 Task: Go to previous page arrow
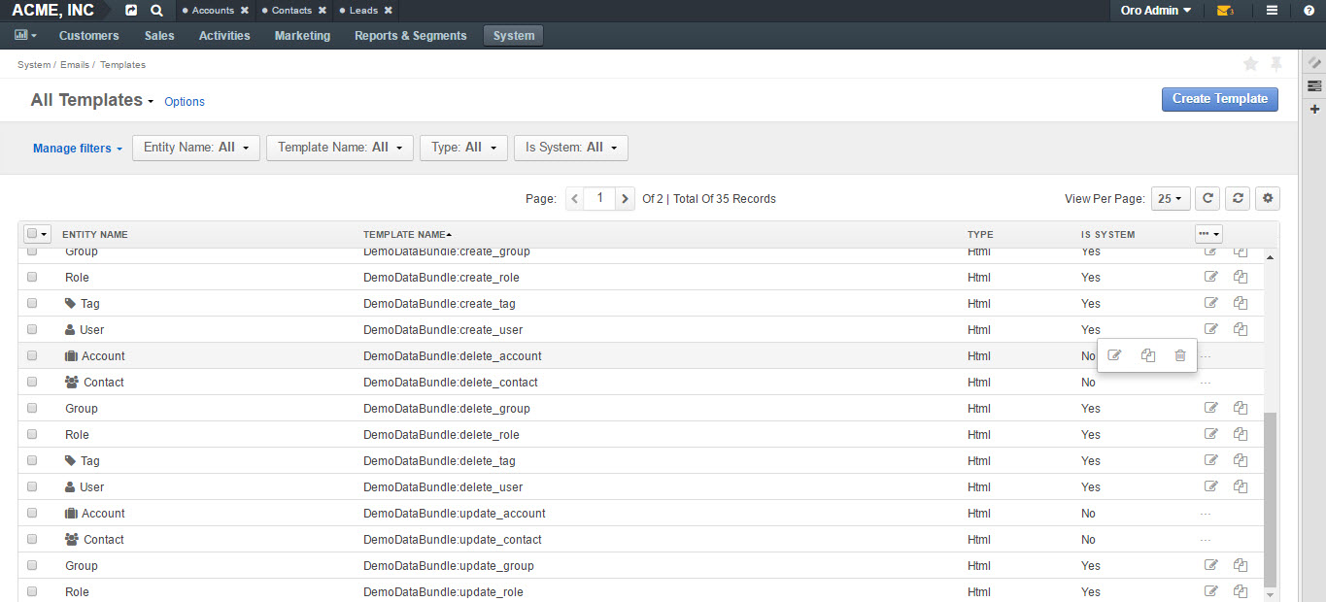(575, 198)
